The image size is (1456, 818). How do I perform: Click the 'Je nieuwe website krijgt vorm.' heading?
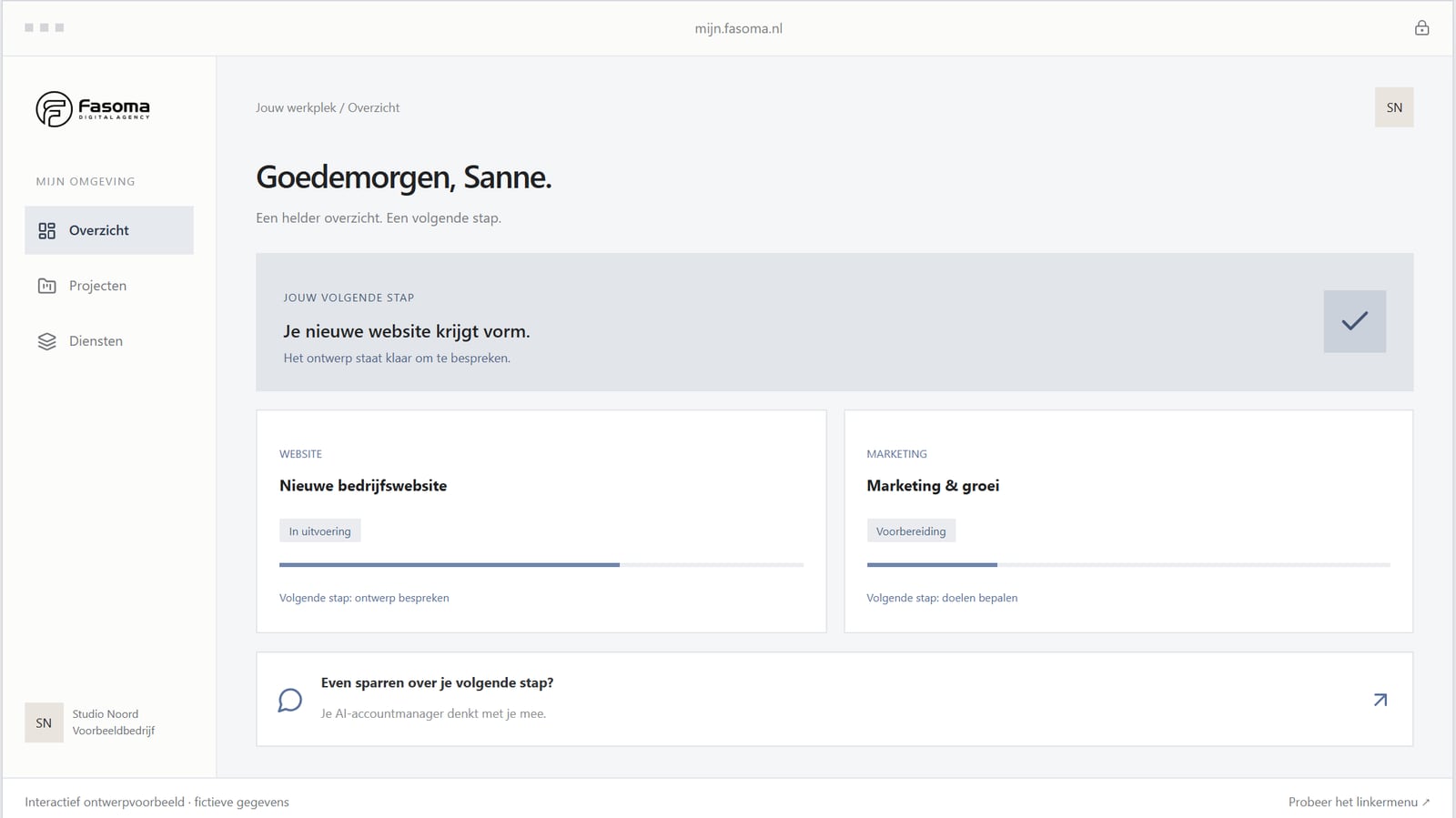tap(407, 331)
